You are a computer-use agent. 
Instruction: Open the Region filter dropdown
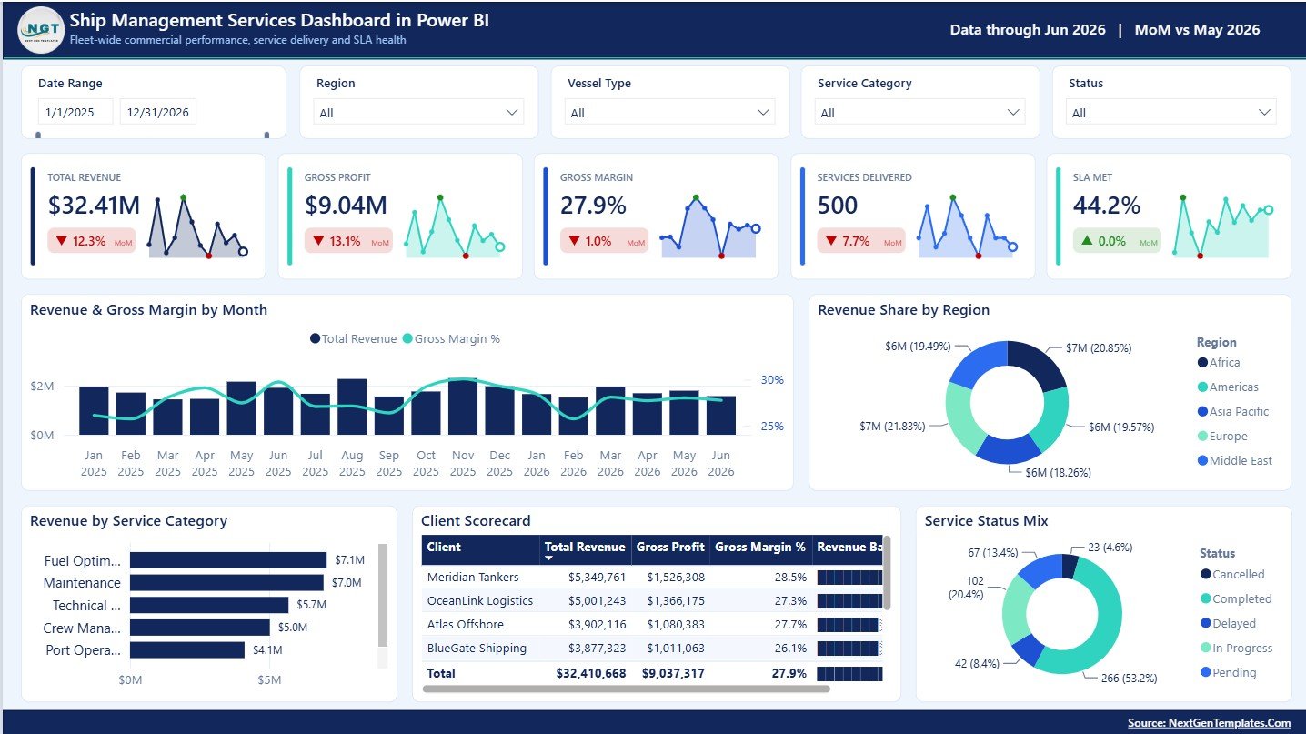(418, 113)
